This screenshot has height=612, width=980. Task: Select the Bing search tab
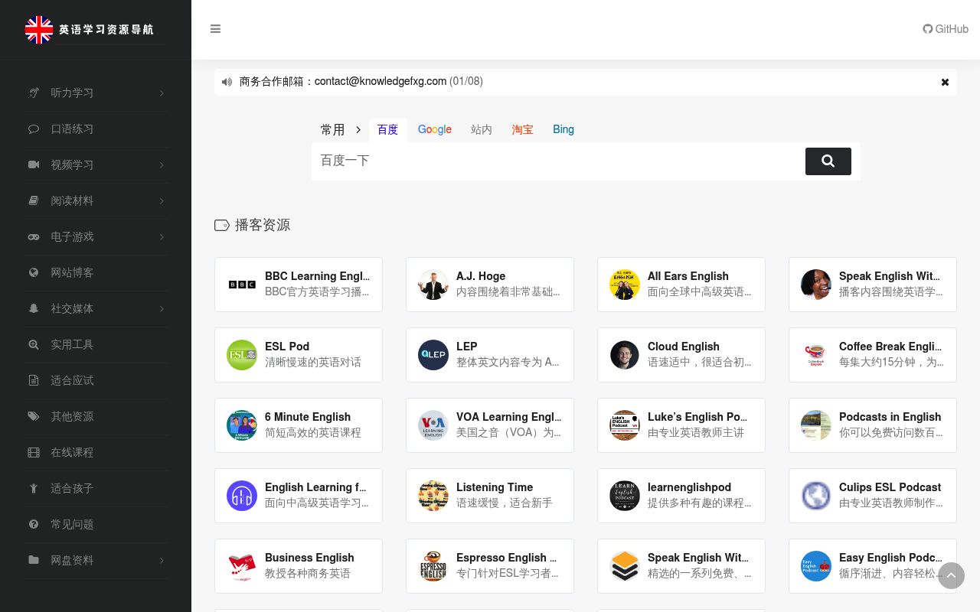pos(563,130)
